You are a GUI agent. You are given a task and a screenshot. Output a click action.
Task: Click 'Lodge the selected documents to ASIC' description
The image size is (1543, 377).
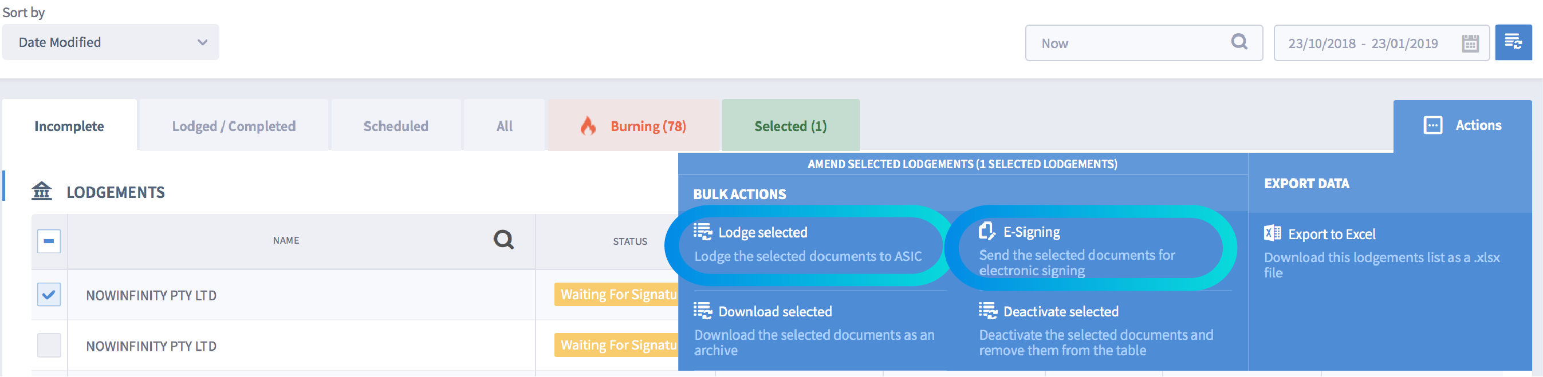point(808,256)
